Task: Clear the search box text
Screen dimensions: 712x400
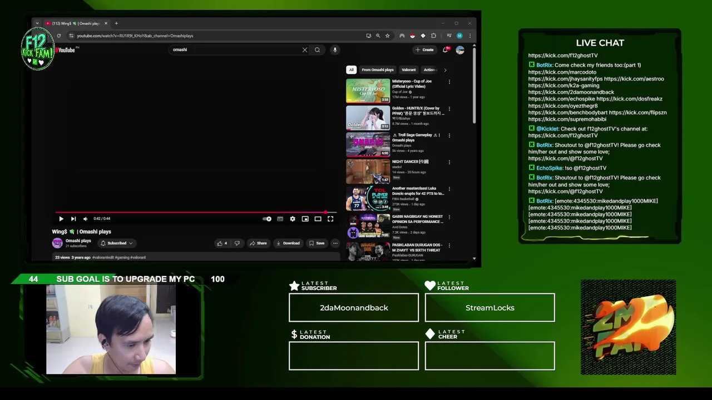Action: (x=305, y=50)
